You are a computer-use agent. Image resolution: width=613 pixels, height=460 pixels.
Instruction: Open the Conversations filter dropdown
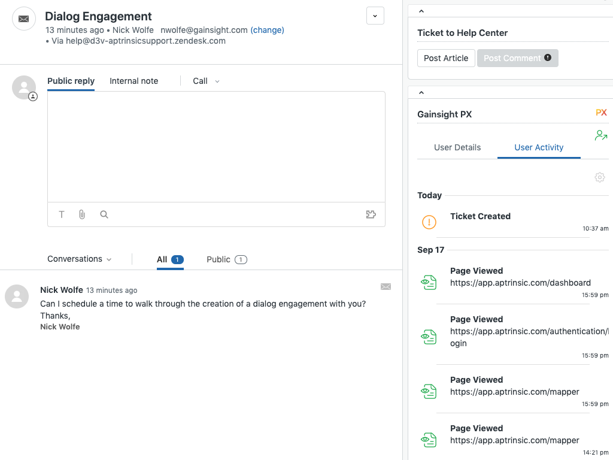point(80,259)
